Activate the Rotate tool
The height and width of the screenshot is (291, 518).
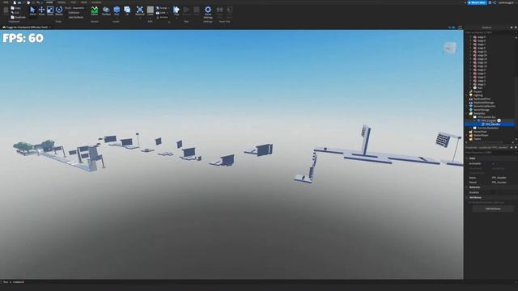[59, 11]
